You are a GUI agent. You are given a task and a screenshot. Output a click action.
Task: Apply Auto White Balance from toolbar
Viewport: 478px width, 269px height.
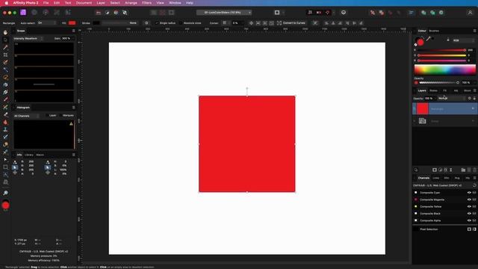pyautogui.click(x=125, y=13)
